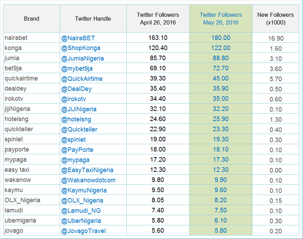Open the @hotelsng link
This screenshot has height=239, width=303.
coord(76,119)
